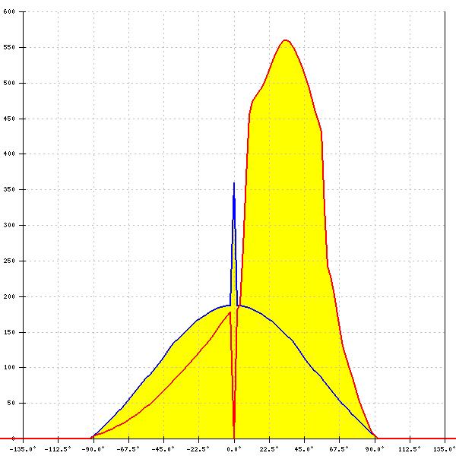Click the -22.5° x-axis label
Screen dimensions: 456x456
click(x=198, y=449)
